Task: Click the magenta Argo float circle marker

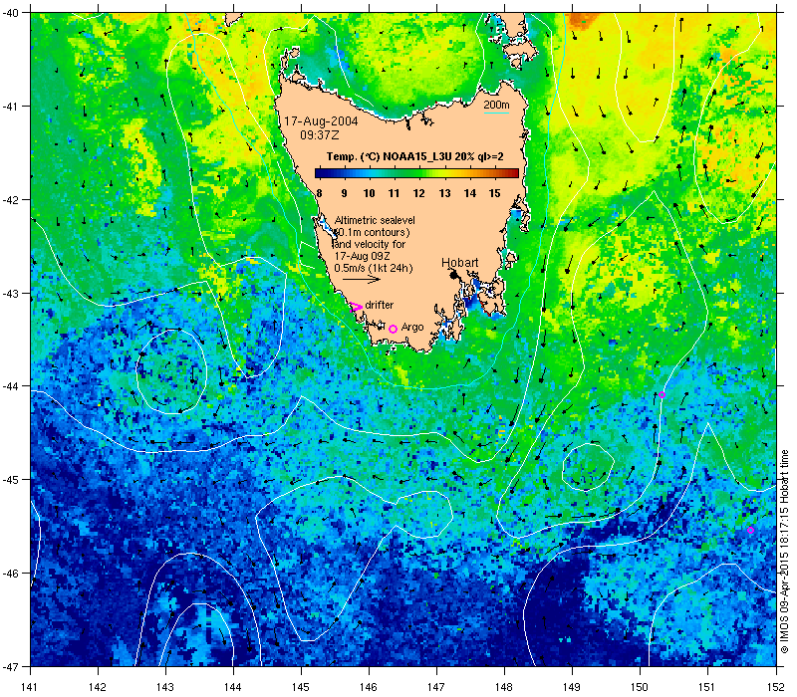Action: pyautogui.click(x=393, y=329)
